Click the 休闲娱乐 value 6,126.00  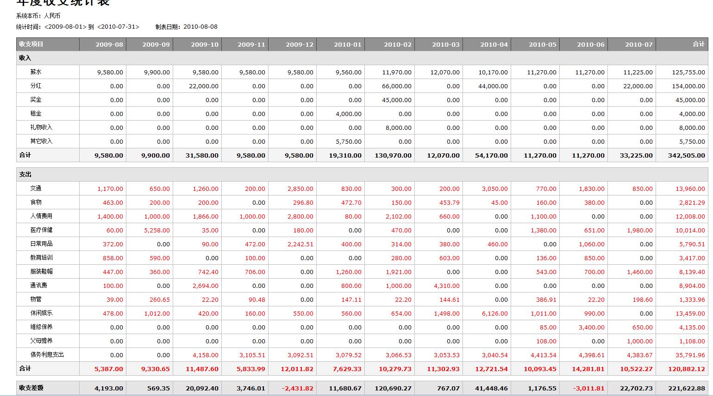click(494, 313)
